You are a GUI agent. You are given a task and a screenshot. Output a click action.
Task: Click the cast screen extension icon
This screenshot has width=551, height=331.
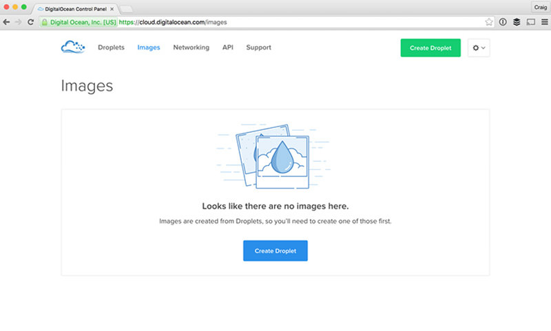pos(530,22)
